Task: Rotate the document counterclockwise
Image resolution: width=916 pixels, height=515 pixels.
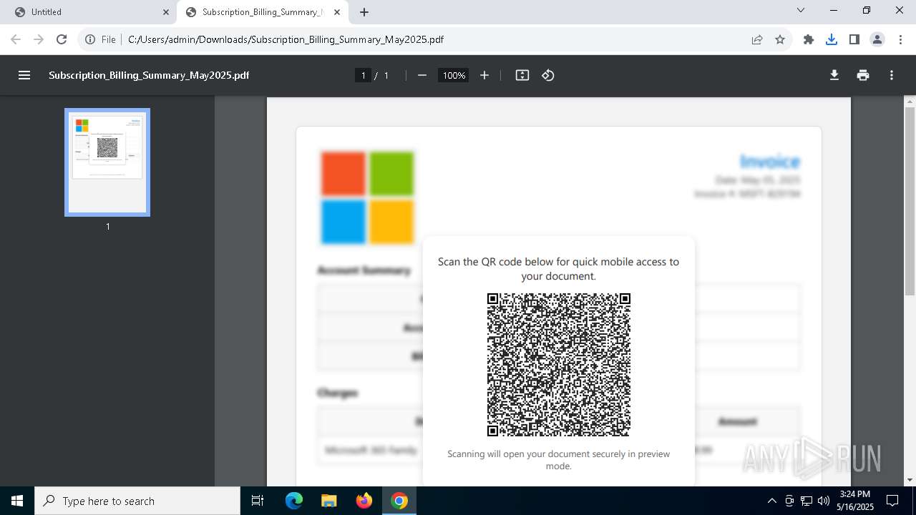Action: [548, 75]
